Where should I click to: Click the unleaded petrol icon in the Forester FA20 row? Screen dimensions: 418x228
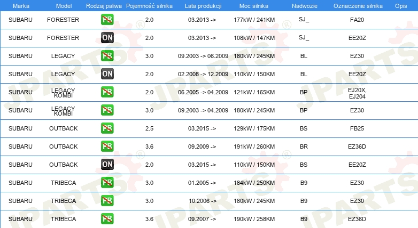point(107,20)
